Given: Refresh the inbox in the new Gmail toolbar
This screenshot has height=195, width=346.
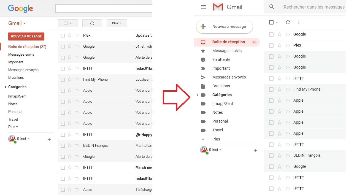Looking at the screenshot, I should [x=288, y=22].
